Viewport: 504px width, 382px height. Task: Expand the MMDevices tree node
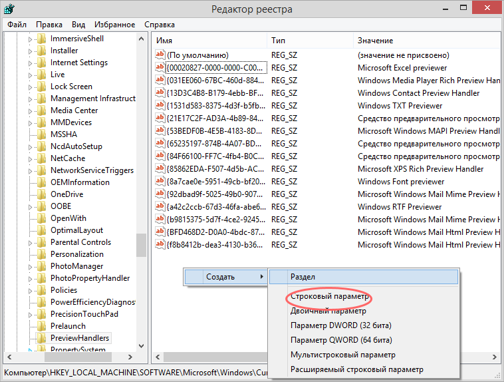pyautogui.click(x=30, y=123)
